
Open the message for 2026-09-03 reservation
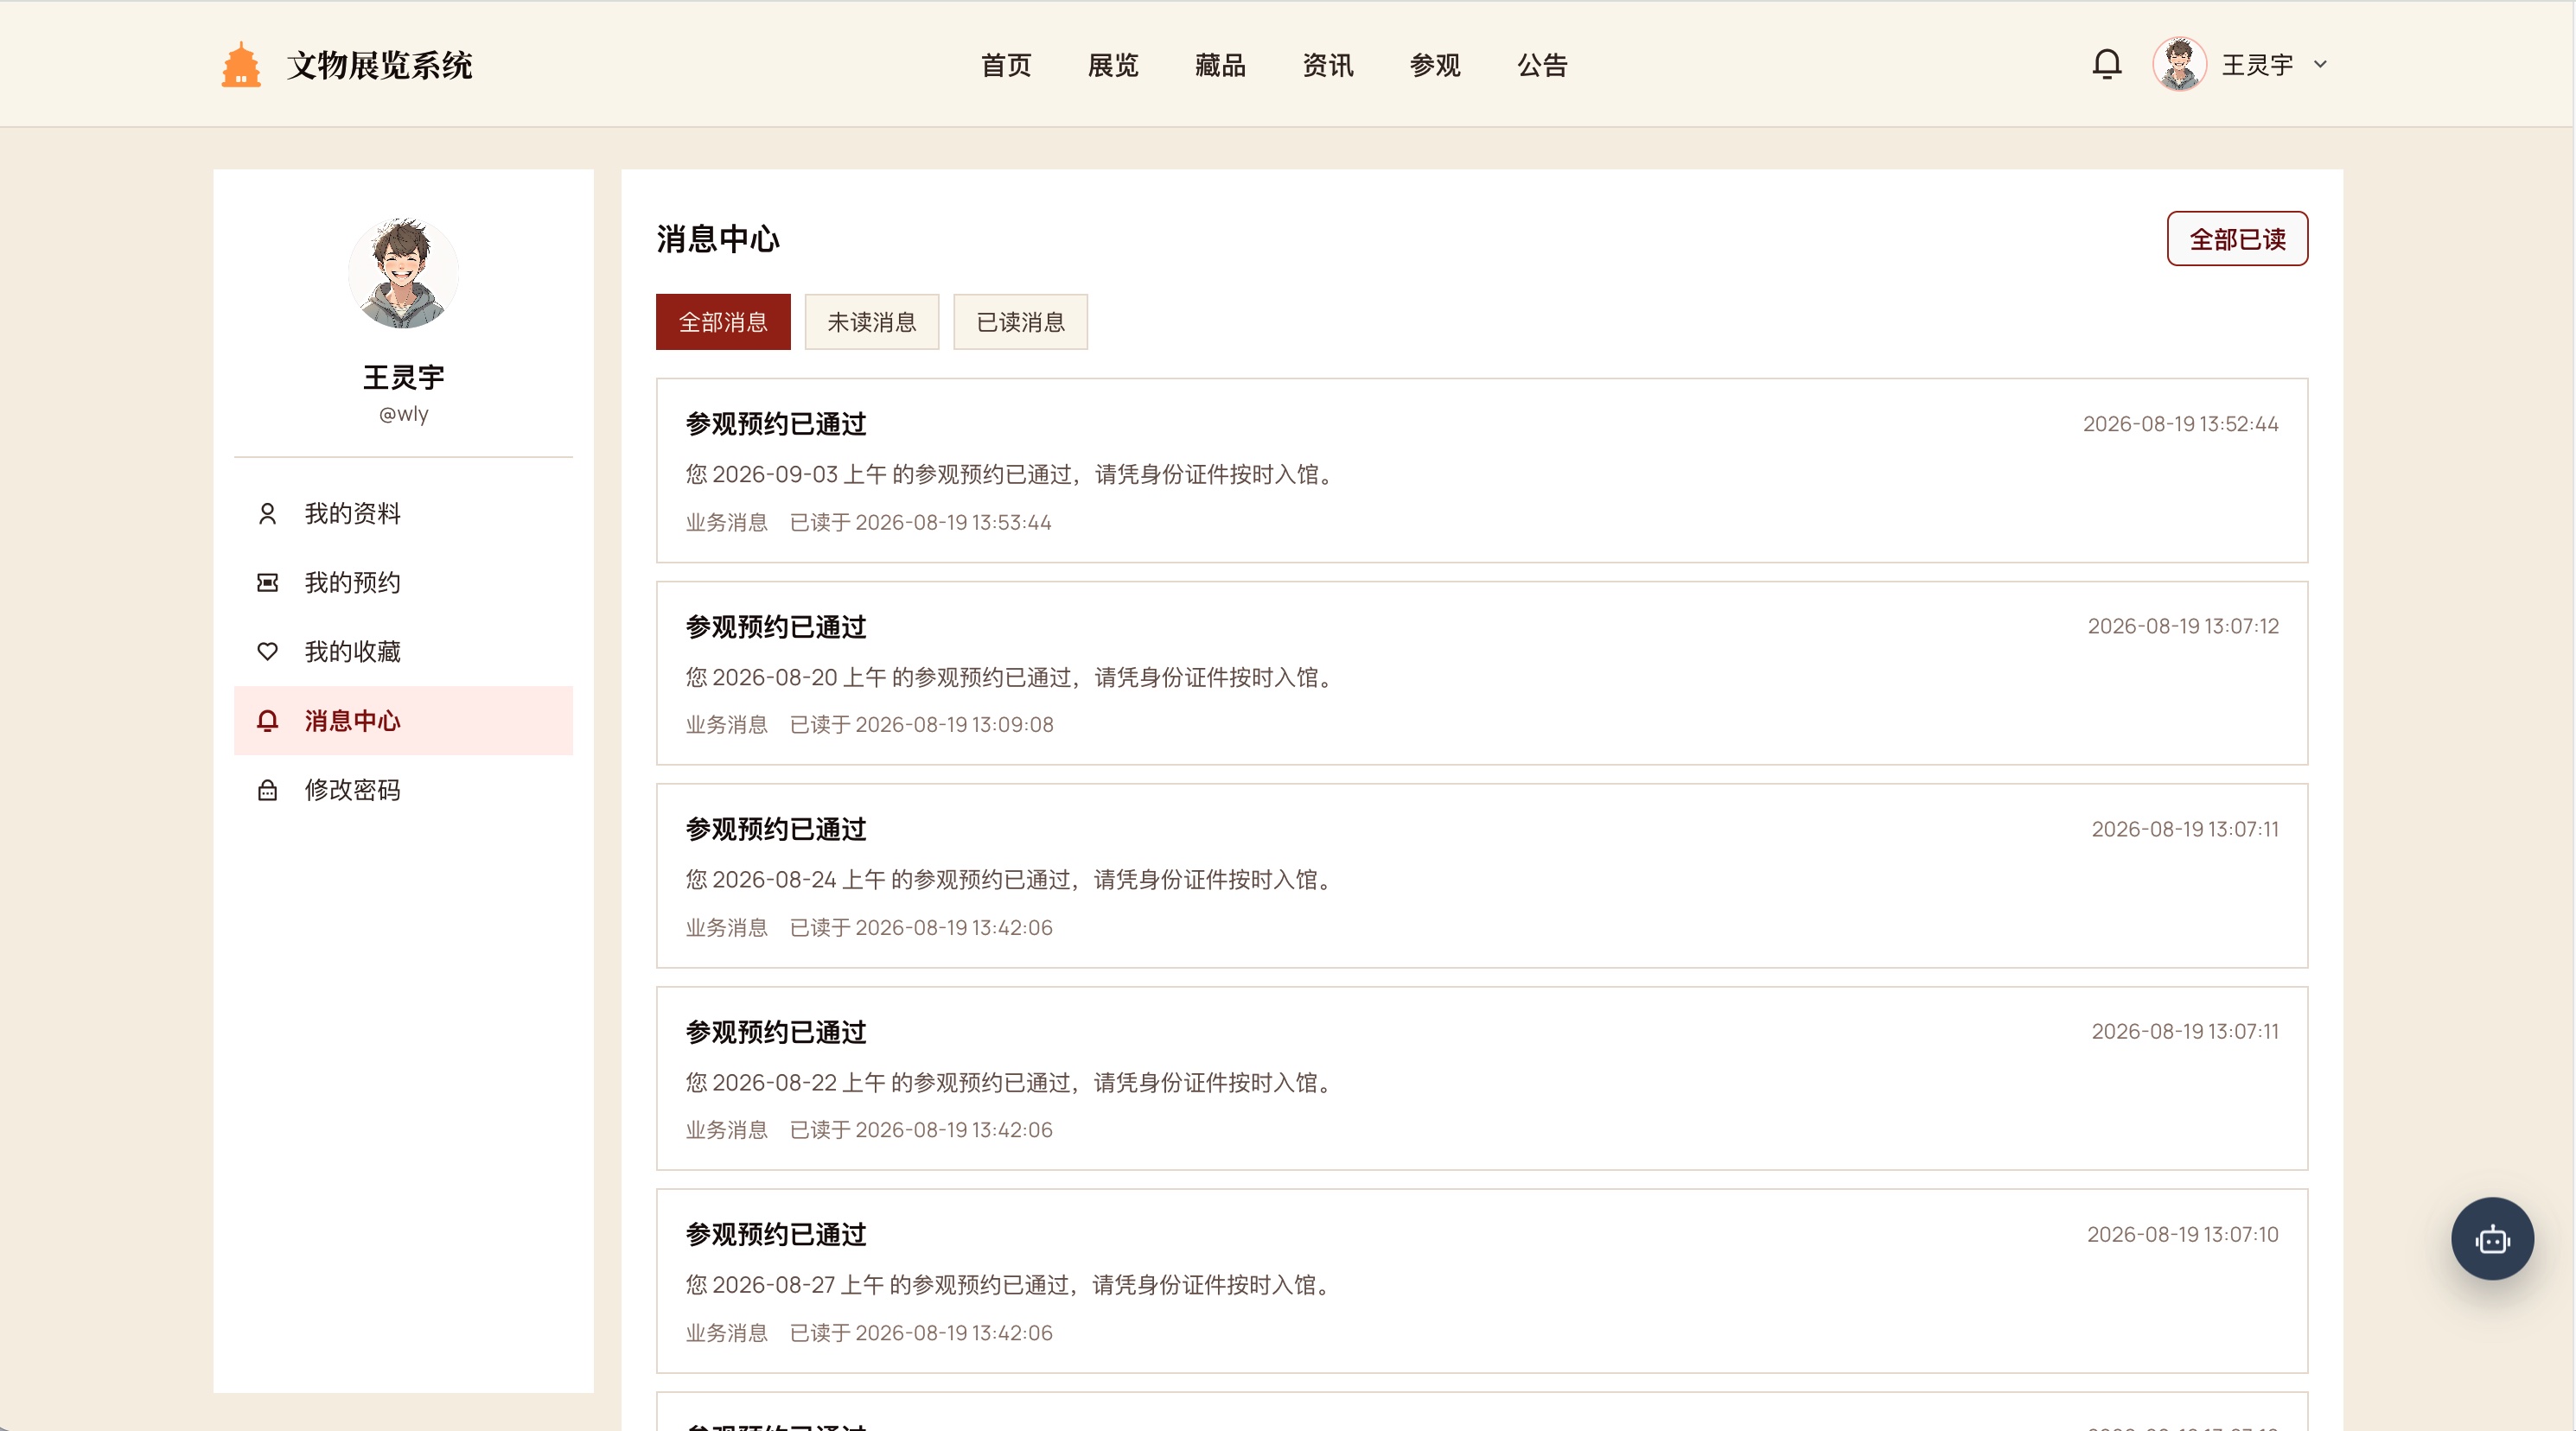[x=1482, y=470]
